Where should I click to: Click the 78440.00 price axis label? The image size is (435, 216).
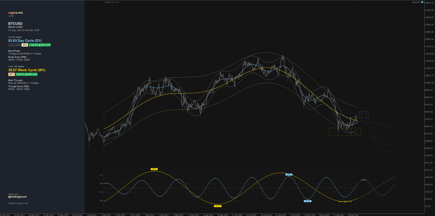coord(429,112)
